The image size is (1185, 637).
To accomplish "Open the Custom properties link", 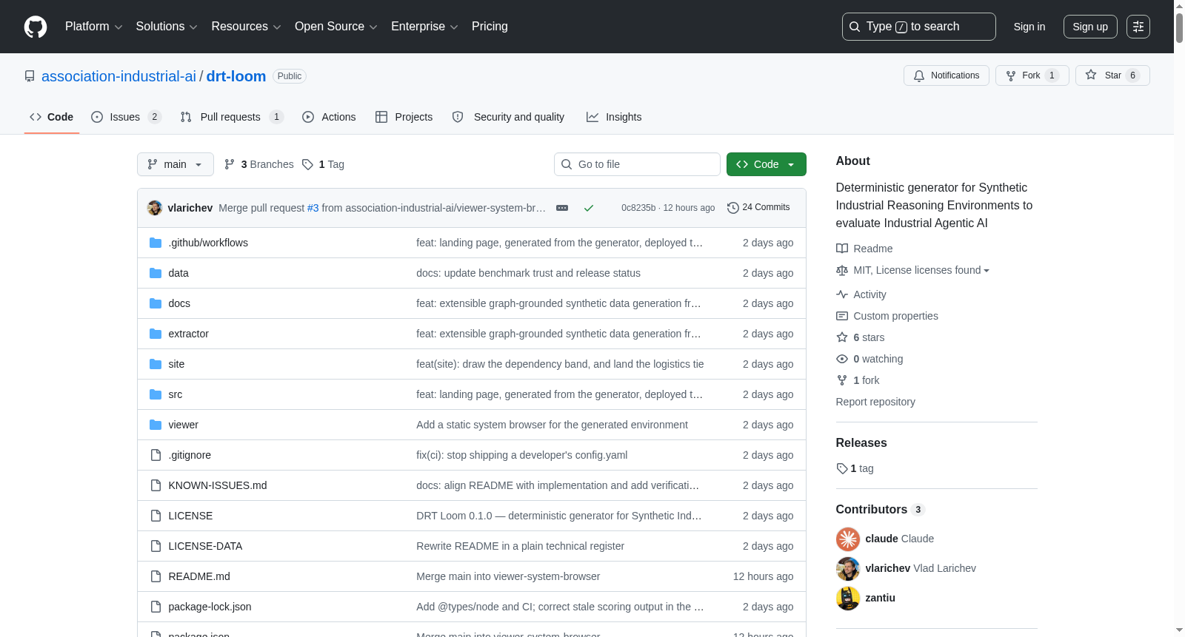I will [x=887, y=316].
